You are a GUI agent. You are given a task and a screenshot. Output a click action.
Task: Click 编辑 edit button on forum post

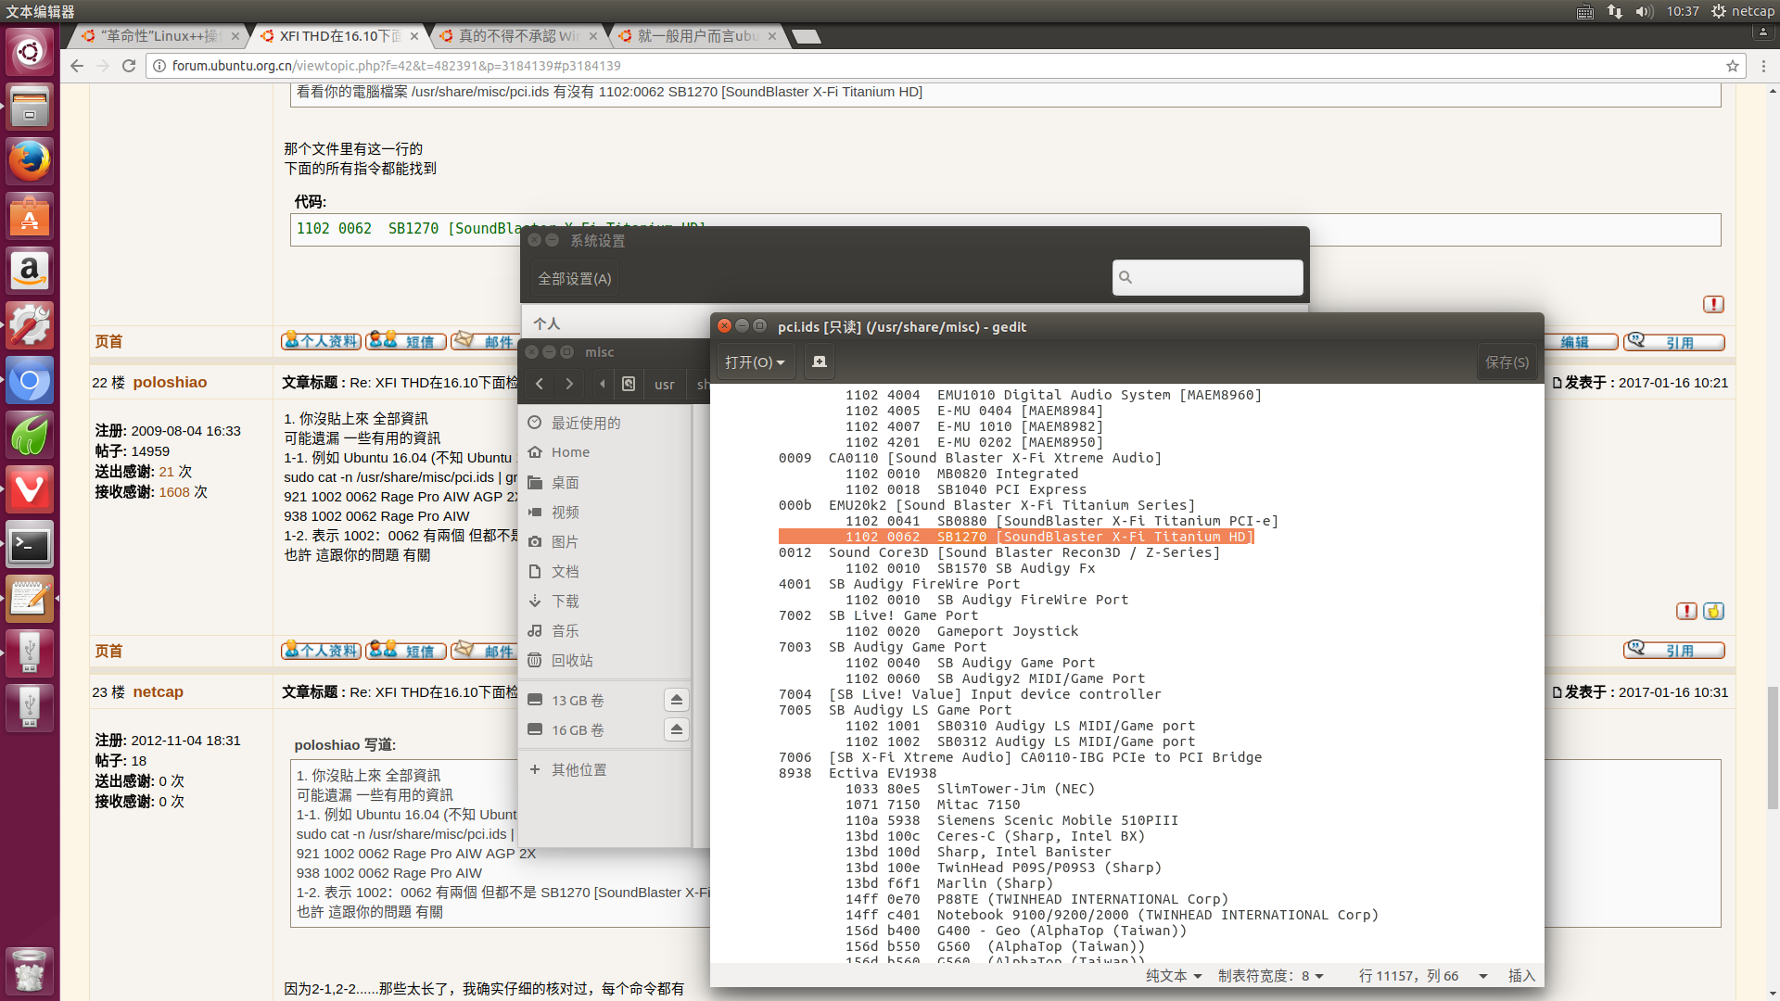(1583, 342)
